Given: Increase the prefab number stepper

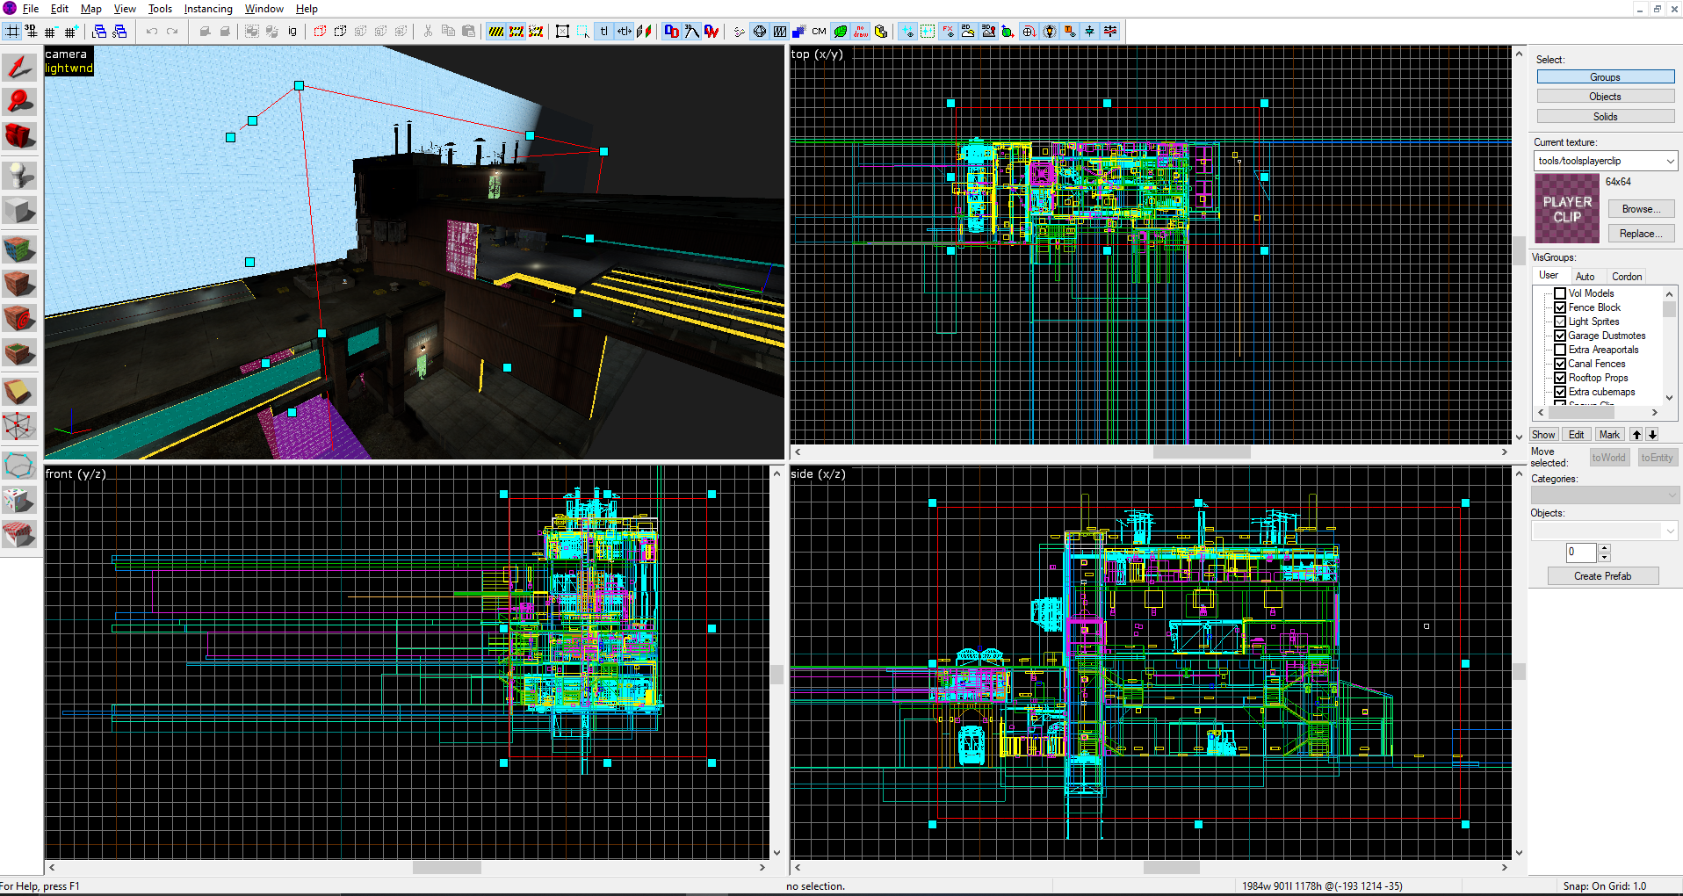Looking at the screenshot, I should point(1604,548).
